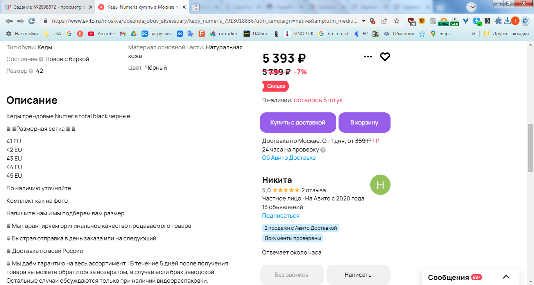
Task: Expand the Сообщения chat panel chevron
Action: [506, 277]
